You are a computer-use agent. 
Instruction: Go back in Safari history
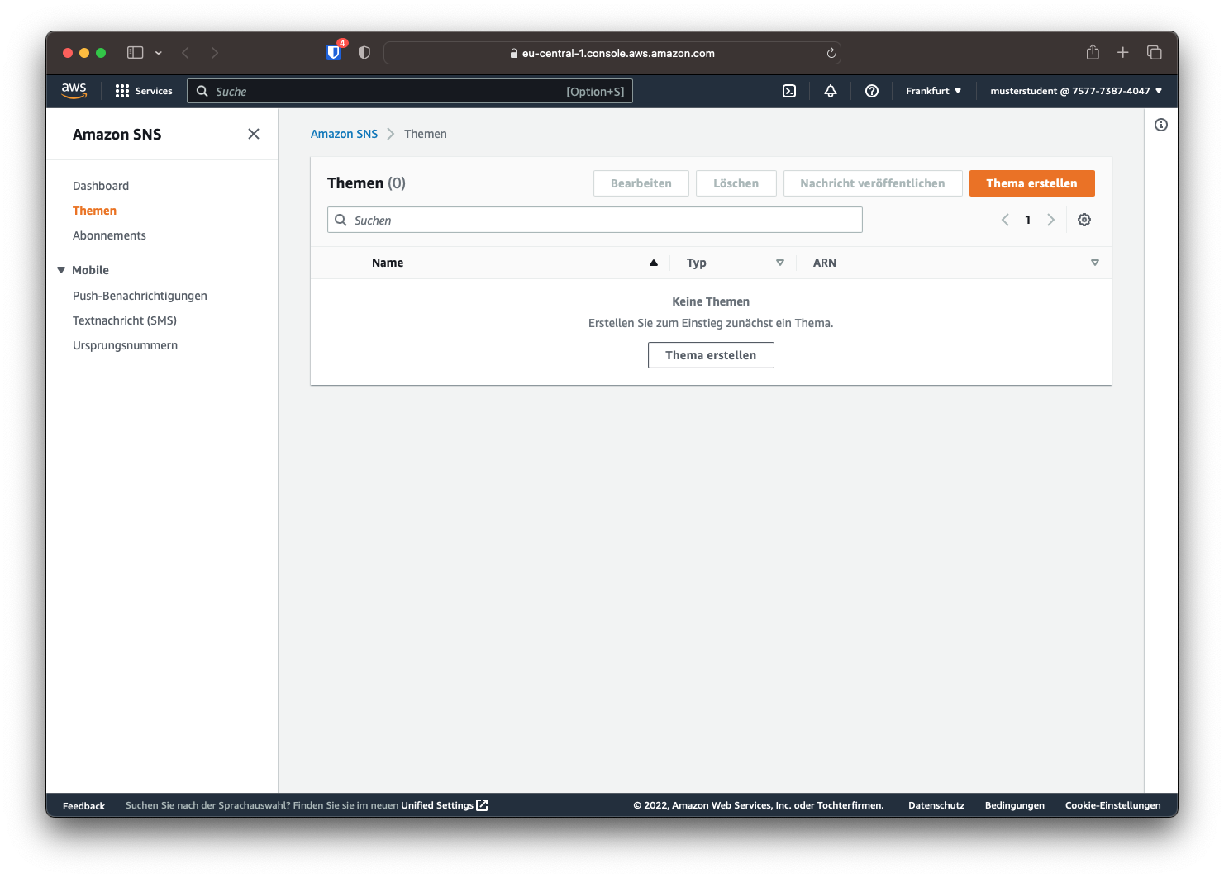click(186, 52)
